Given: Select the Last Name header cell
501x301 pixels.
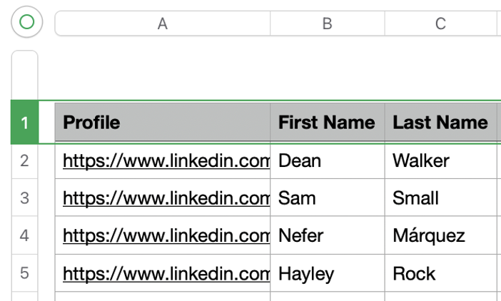Looking at the screenshot, I should (x=441, y=122).
